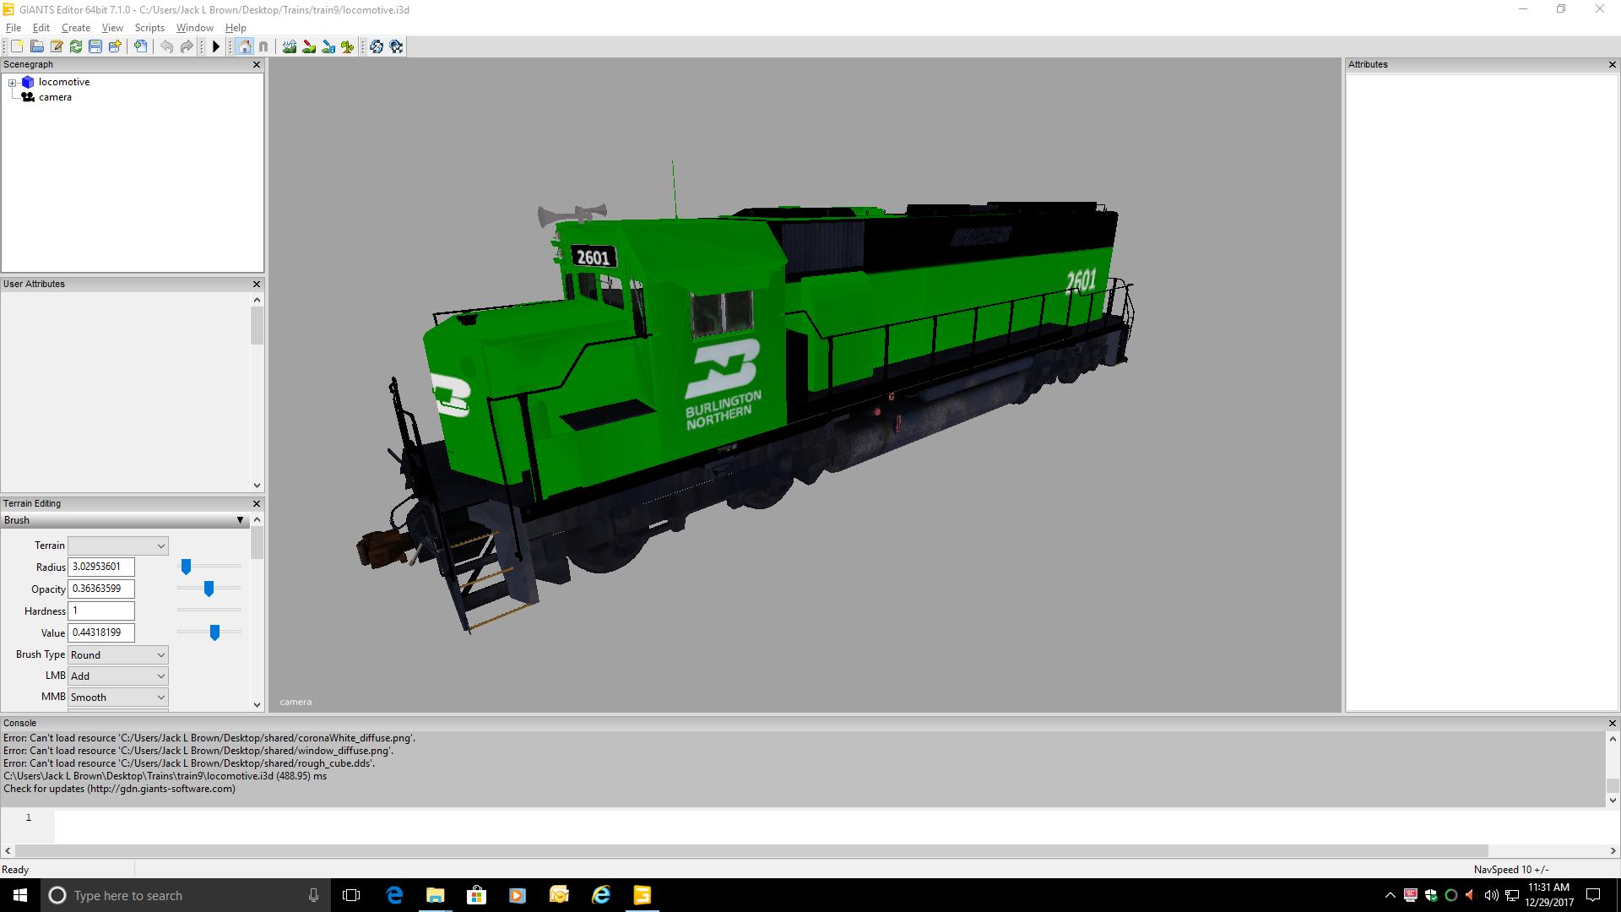Click the green Reload file icon
Viewport: 1621px width, 912px height.
click(x=76, y=46)
